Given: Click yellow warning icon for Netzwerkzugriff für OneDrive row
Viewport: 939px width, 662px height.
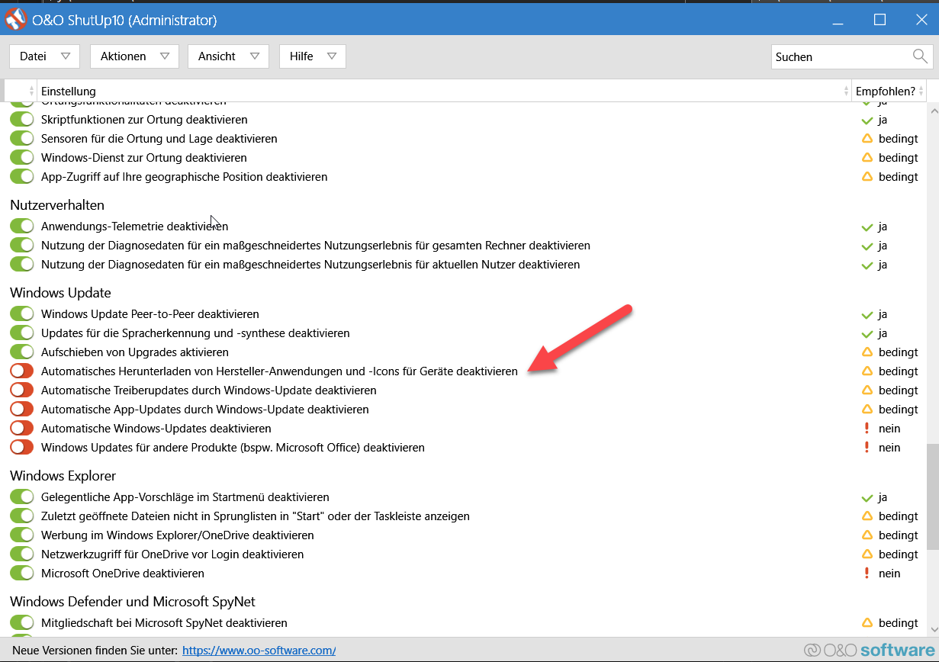Looking at the screenshot, I should pyautogui.click(x=867, y=554).
